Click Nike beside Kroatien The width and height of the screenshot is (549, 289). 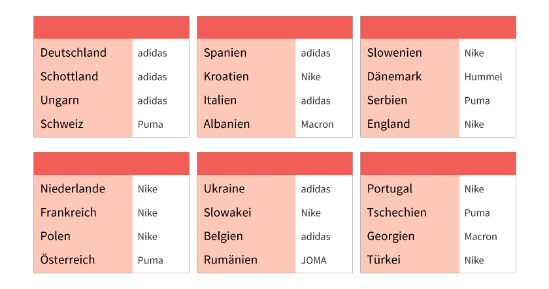click(311, 77)
